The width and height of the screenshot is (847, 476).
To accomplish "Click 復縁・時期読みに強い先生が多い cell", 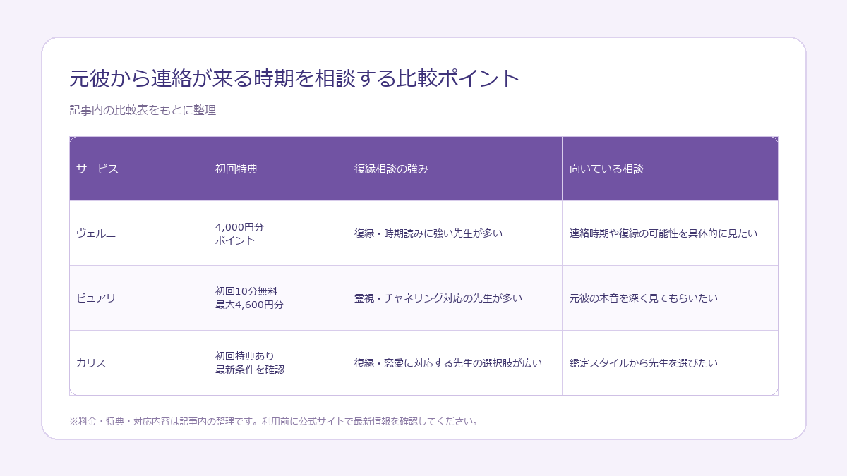I will click(455, 233).
